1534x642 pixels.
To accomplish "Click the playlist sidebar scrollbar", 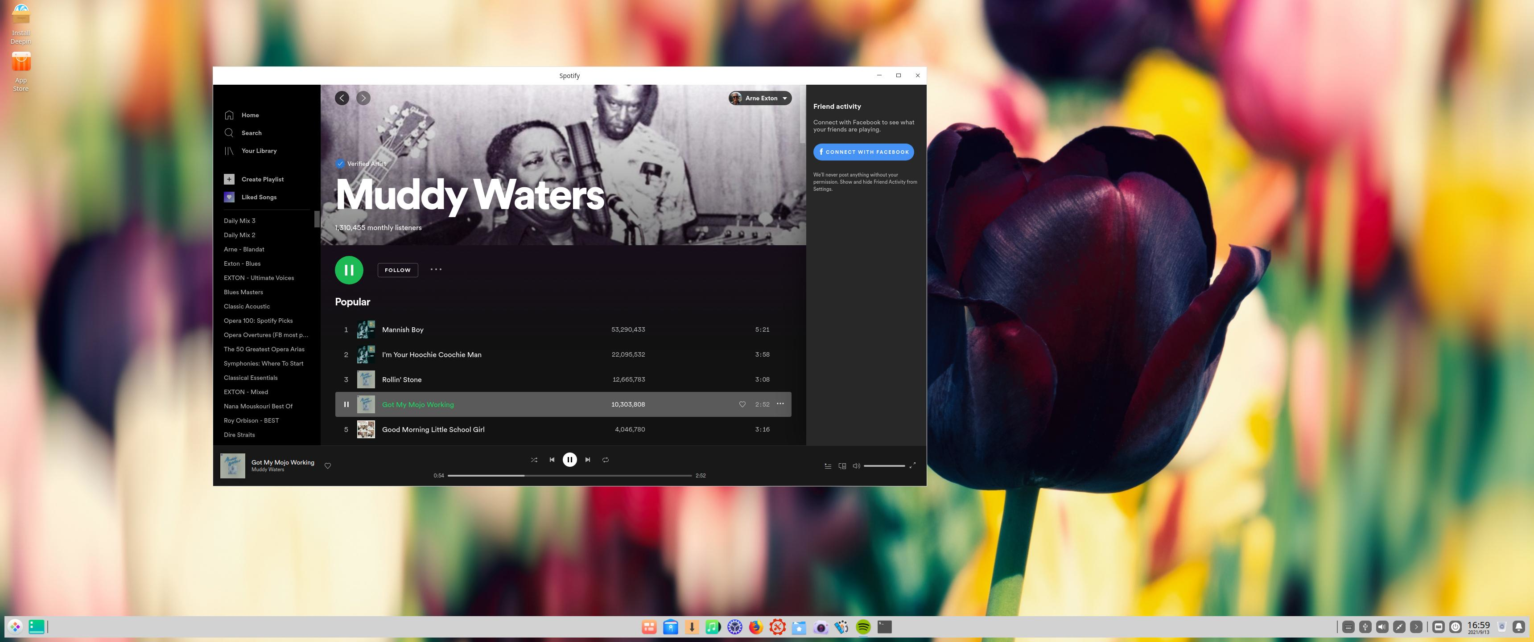I will pyautogui.click(x=318, y=219).
